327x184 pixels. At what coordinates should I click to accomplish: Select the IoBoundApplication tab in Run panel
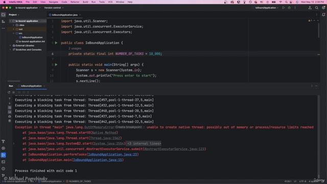(x=31, y=86)
